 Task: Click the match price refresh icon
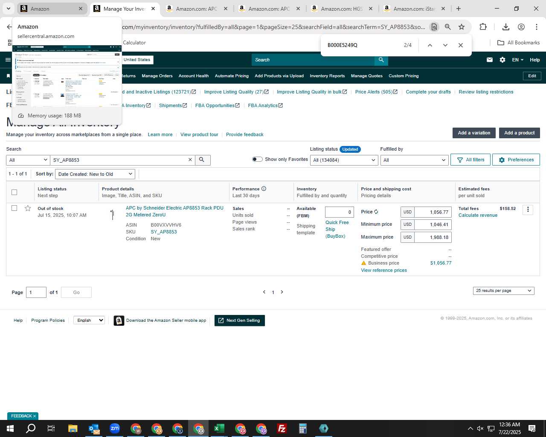point(376,212)
